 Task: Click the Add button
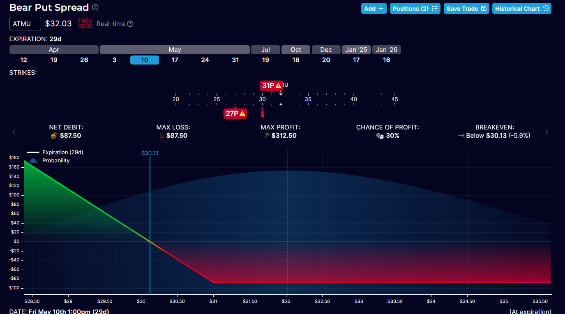click(x=374, y=9)
